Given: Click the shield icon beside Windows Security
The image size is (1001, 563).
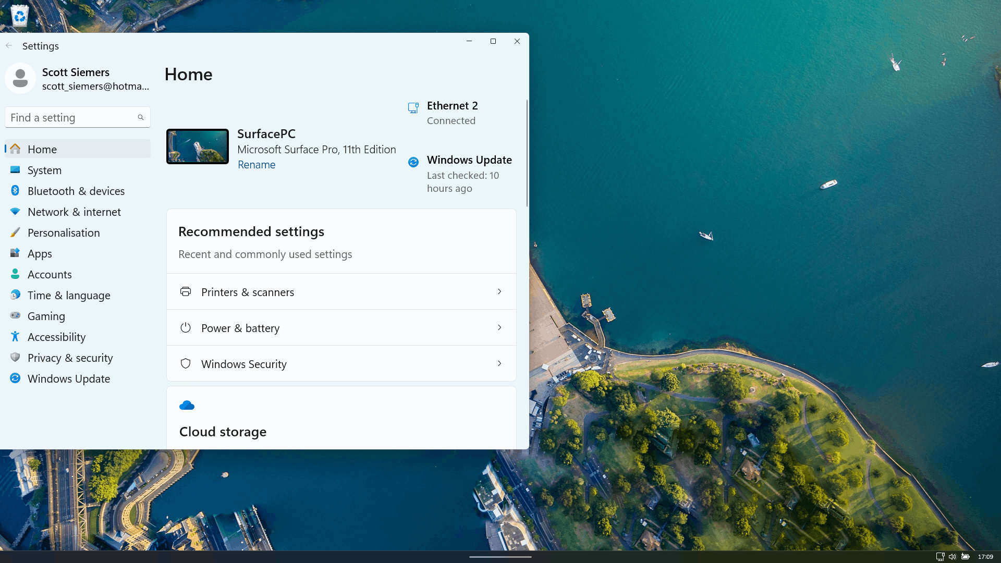Looking at the screenshot, I should tap(186, 363).
